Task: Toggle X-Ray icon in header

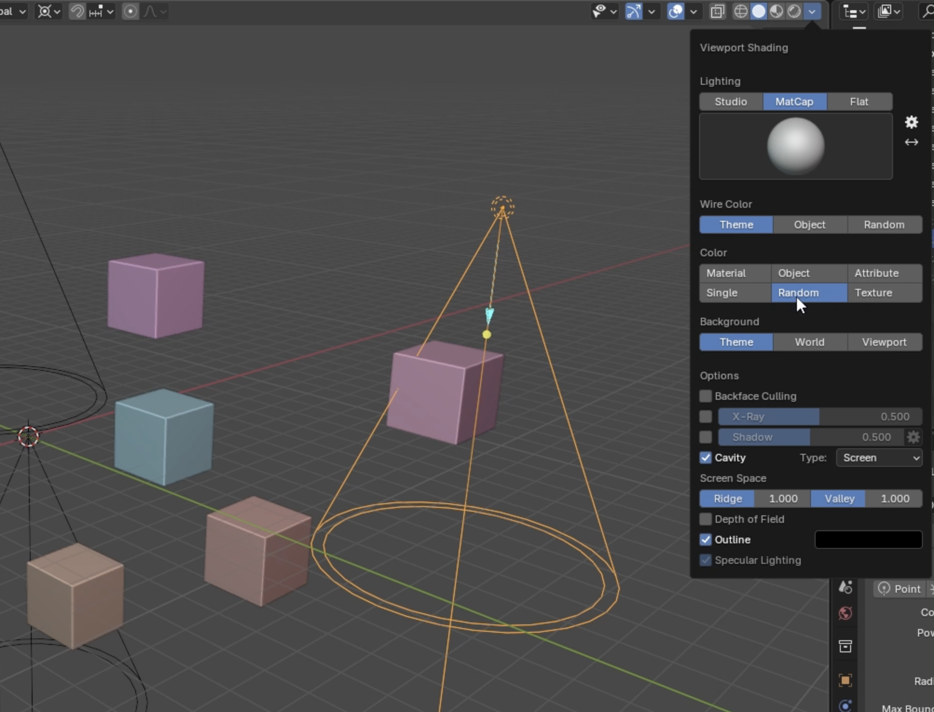Action: pos(717,11)
